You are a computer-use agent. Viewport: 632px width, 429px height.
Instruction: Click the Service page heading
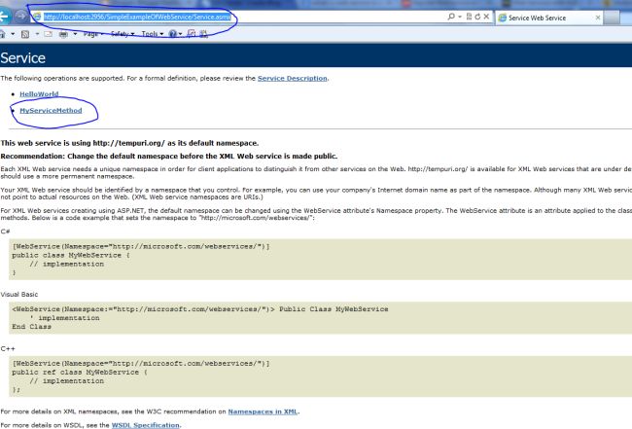pyautogui.click(x=23, y=58)
